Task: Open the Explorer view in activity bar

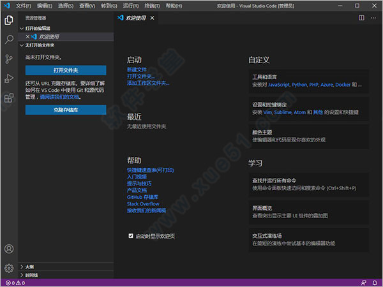Action: (9, 20)
